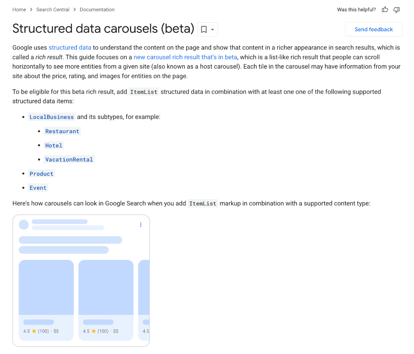Image resolution: width=414 pixels, height=354 pixels.
Task: Open the VacationRental structured data link
Action: [x=69, y=159]
